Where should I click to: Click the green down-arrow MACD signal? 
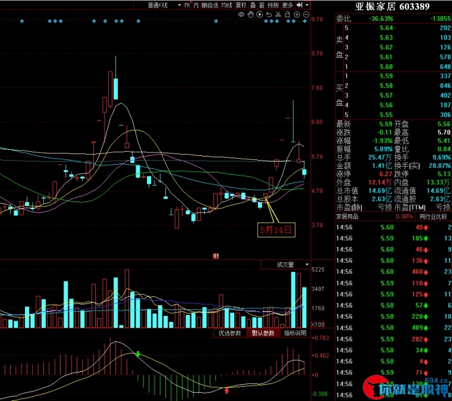click(x=138, y=354)
